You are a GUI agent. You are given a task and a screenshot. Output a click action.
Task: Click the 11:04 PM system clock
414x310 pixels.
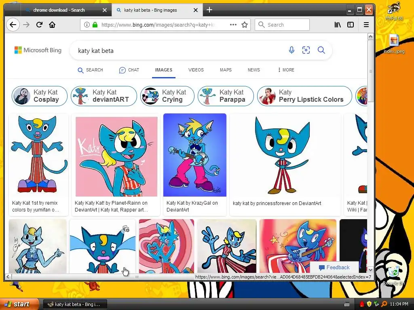tap(399, 304)
